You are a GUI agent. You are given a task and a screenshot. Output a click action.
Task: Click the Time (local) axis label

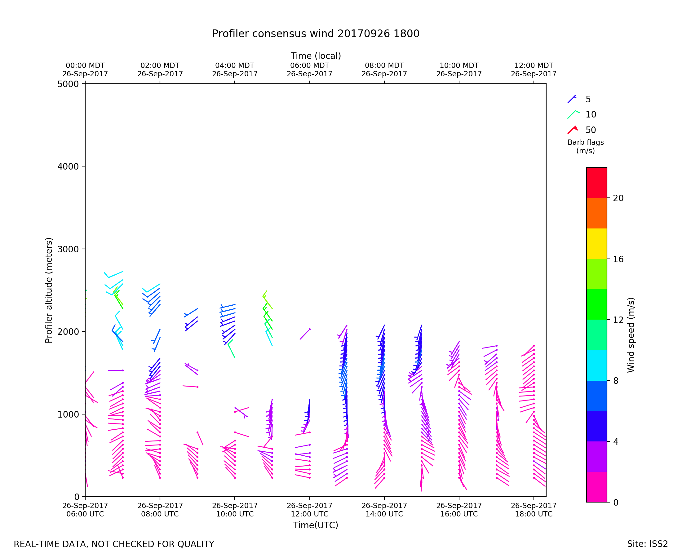(x=316, y=56)
